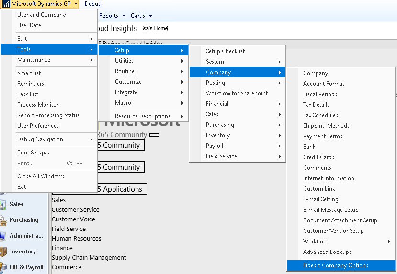Open Tax Schedules setup
Screen dimensions: 397x274
[x=341, y=115]
